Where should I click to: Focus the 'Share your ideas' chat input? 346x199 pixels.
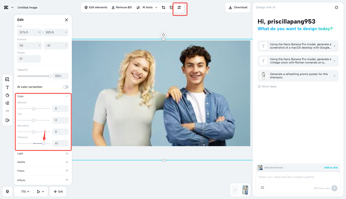click(x=298, y=177)
